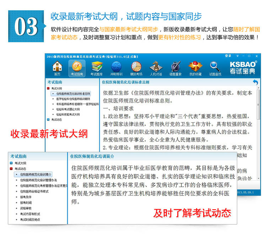Open the 冲刺特训 blue globe icon

[116, 68]
